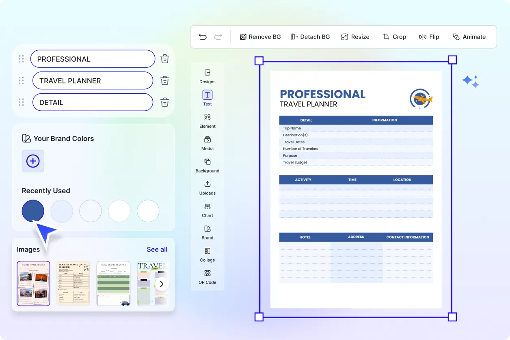The width and height of the screenshot is (510, 340).
Task: Select the Element panel icon
Action: click(207, 121)
